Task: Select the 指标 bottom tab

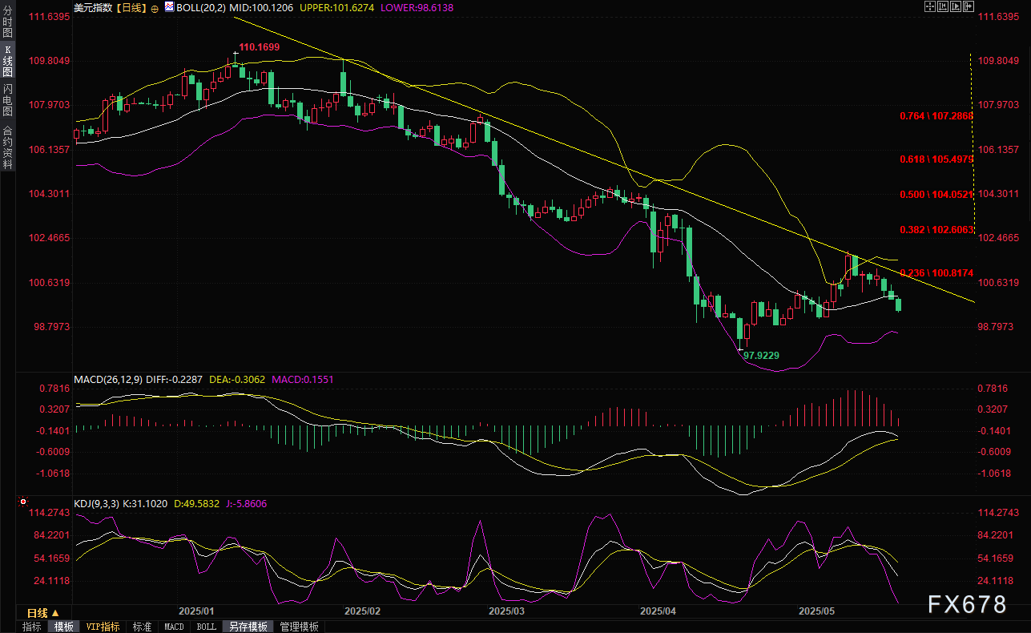Action: [x=32, y=627]
